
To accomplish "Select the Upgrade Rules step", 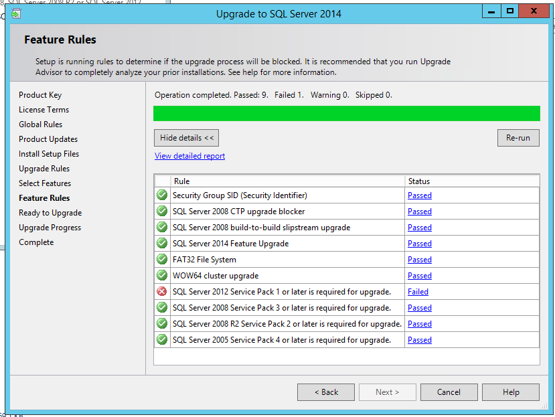I will 44,169.
